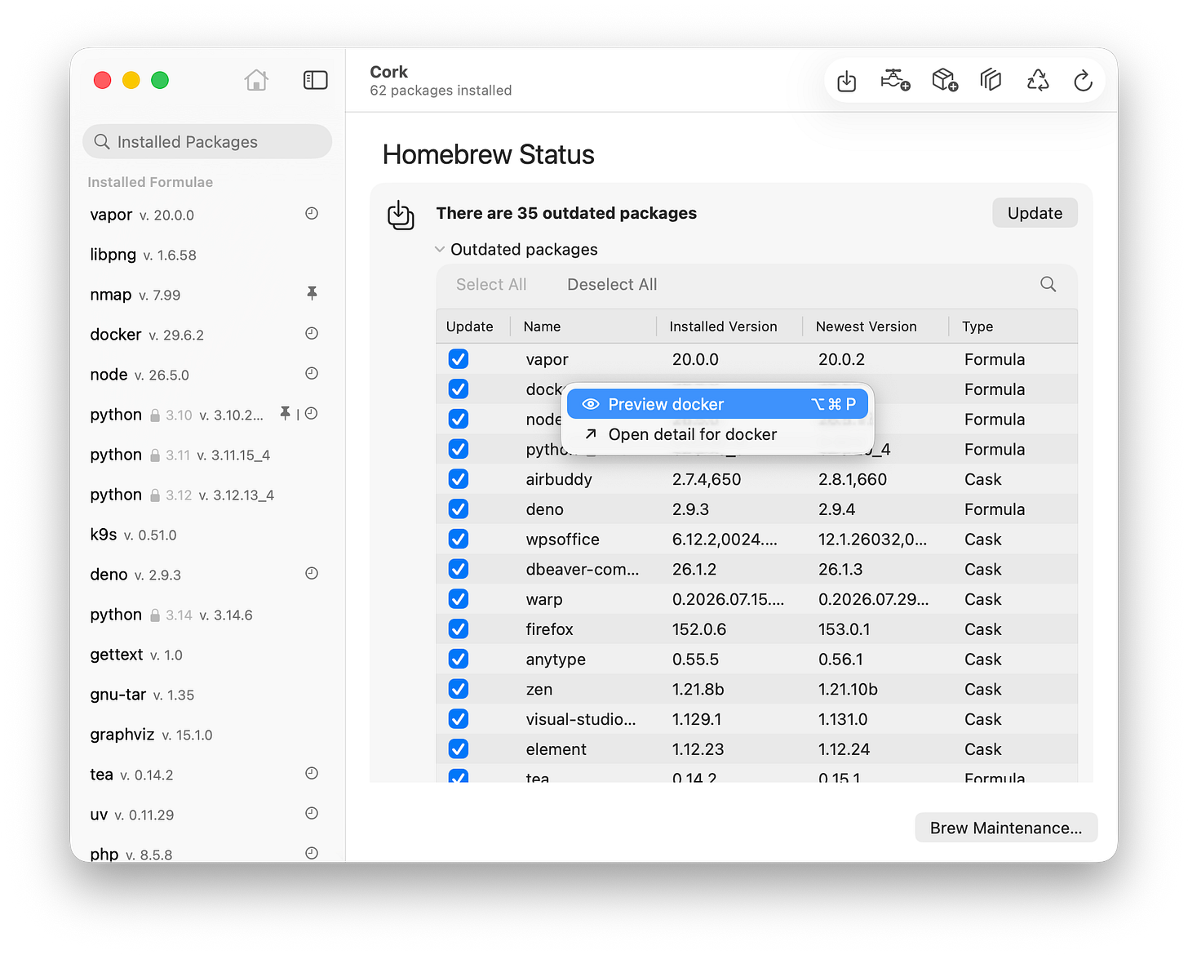Click the pin icon beside nmap
Image resolution: width=1188 pixels, height=955 pixels.
(x=312, y=293)
